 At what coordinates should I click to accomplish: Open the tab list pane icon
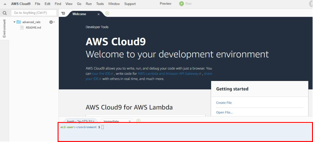tap(63, 13)
